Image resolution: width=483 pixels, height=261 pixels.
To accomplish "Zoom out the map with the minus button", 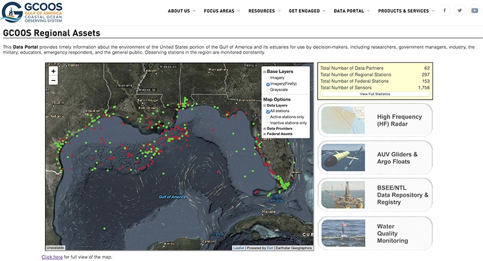I will pyautogui.click(x=53, y=80).
